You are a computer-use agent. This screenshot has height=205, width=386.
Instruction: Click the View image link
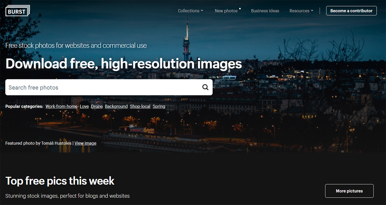point(85,143)
